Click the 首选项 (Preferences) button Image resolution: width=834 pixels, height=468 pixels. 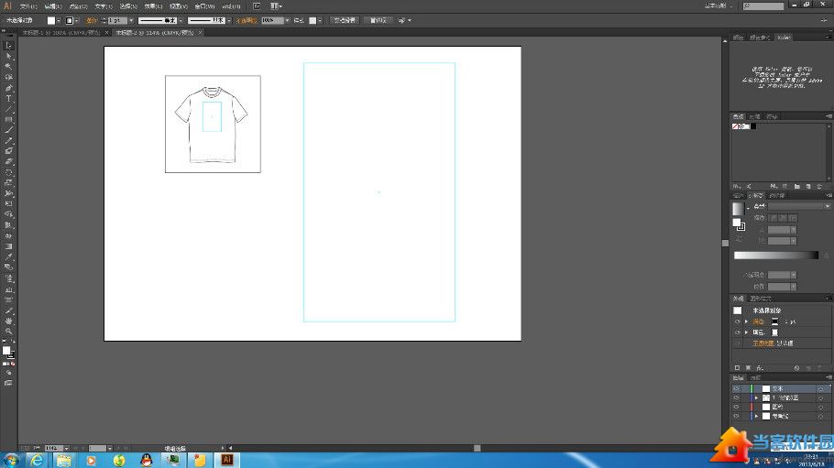(x=379, y=19)
